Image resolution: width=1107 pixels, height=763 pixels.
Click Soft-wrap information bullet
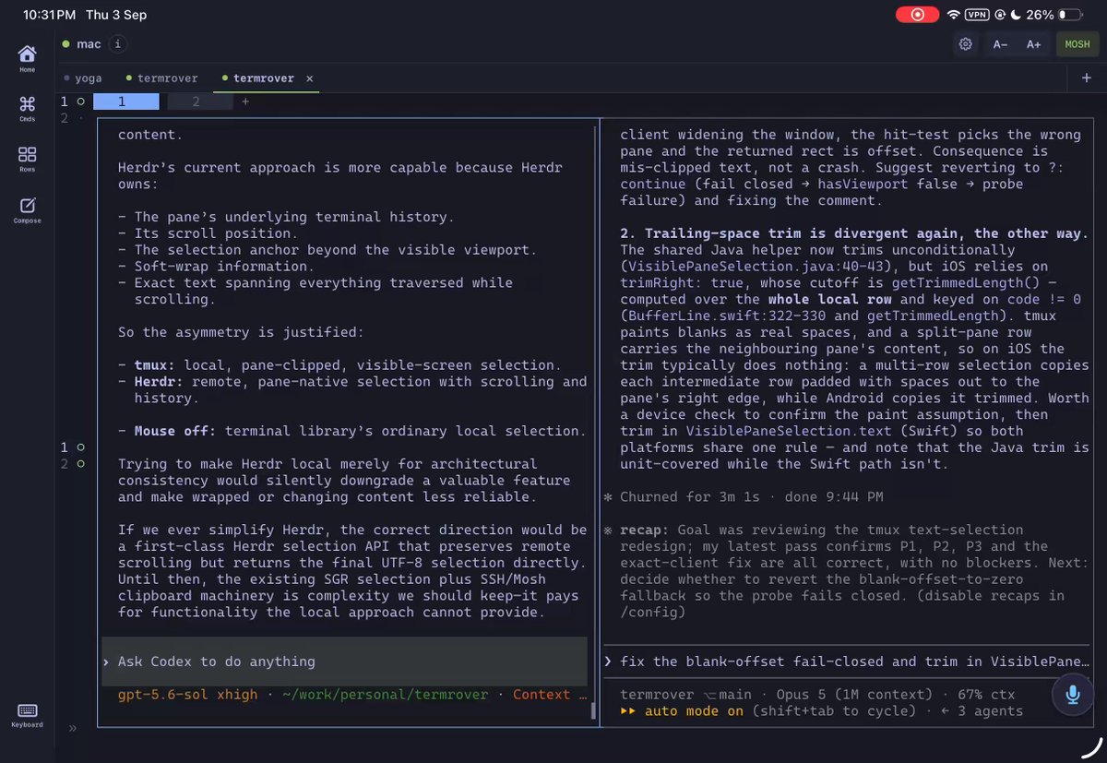216,266
